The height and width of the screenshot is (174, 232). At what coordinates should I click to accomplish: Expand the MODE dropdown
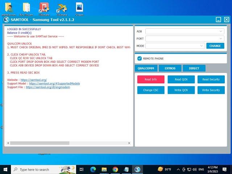pyautogui.click(x=175, y=46)
